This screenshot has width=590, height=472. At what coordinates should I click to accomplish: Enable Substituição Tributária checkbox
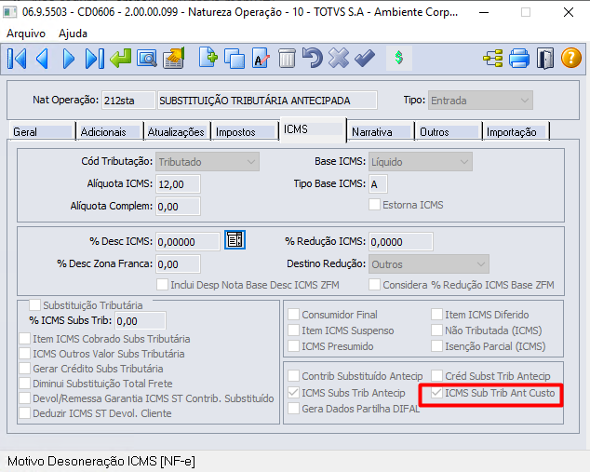[35, 304]
